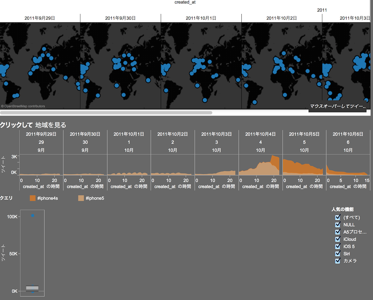Click the #iphone4s legend color swatch
This screenshot has height=300, width=373.
click(x=32, y=198)
